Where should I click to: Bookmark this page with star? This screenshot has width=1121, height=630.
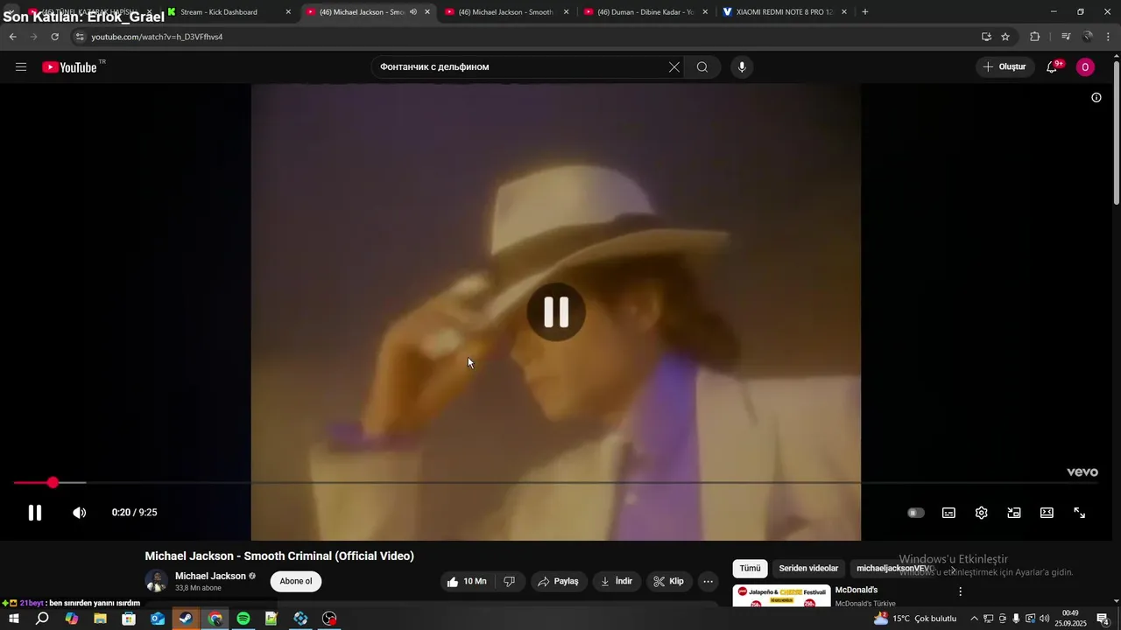pos(1005,37)
